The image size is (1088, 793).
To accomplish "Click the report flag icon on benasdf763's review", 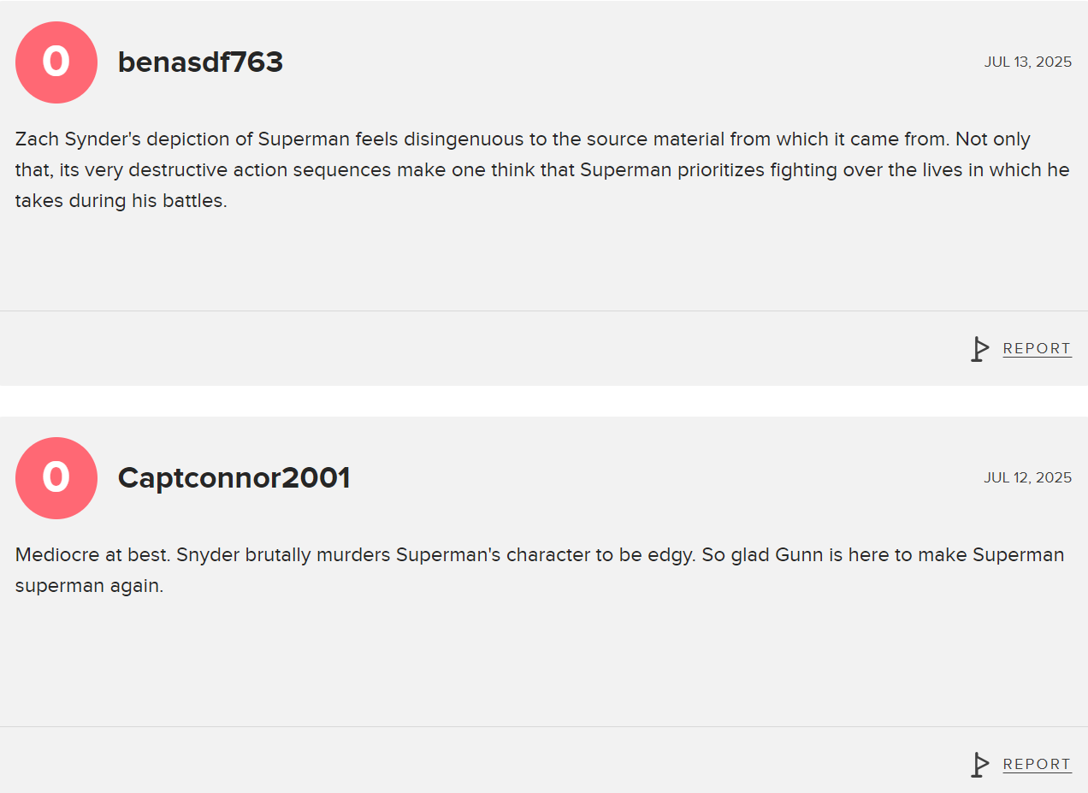I will click(x=979, y=349).
